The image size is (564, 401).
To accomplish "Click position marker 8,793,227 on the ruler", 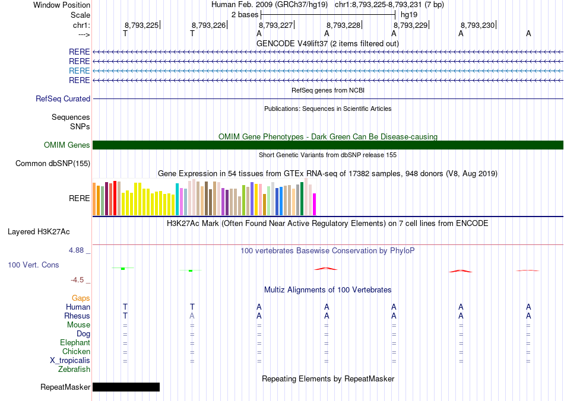I will click(x=276, y=25).
